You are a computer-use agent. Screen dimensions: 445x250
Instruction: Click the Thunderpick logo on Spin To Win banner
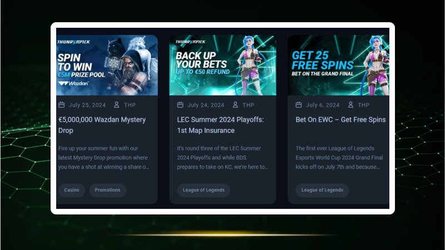coord(73,42)
